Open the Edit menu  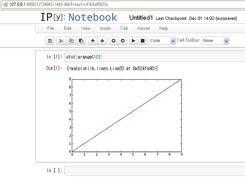(x=68, y=28)
